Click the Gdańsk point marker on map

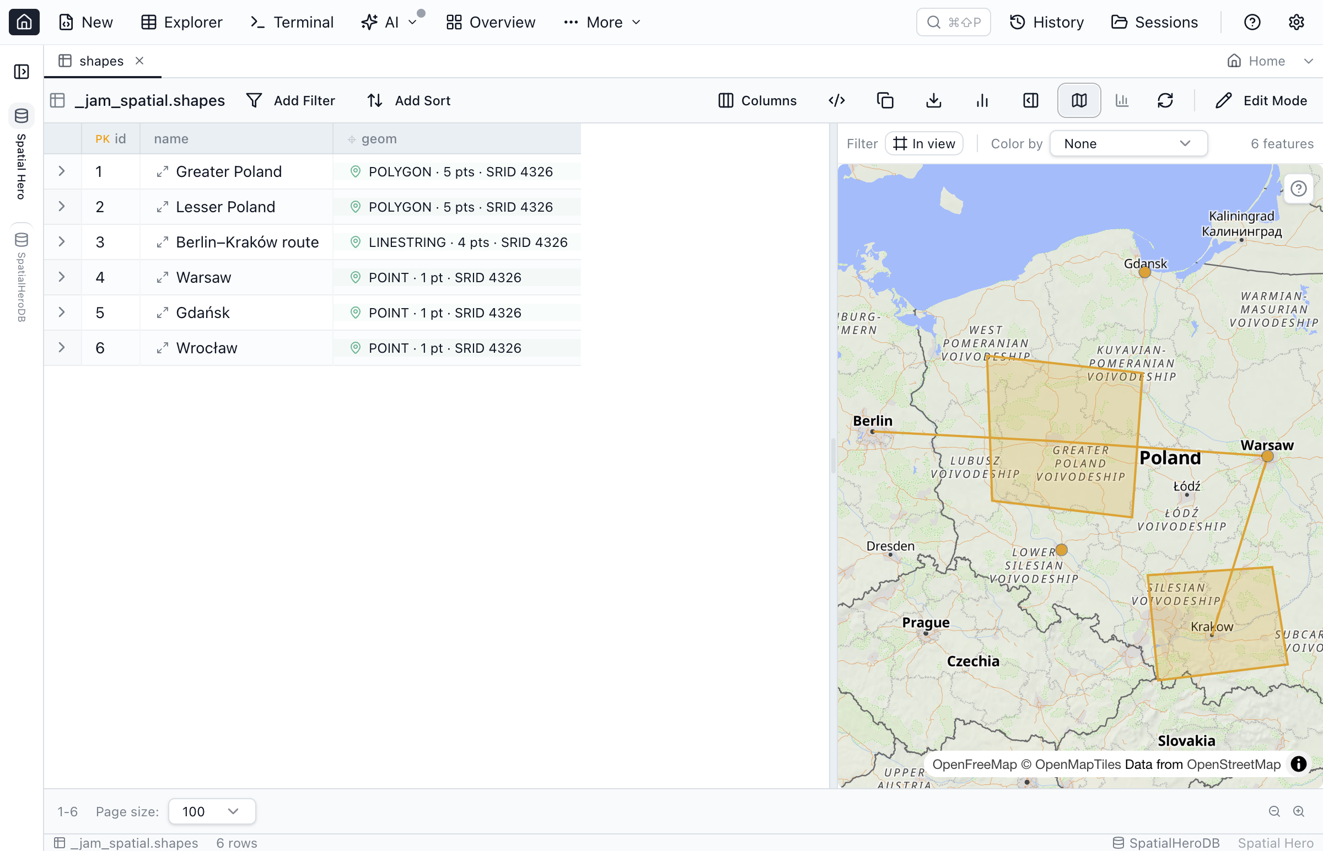click(x=1144, y=272)
